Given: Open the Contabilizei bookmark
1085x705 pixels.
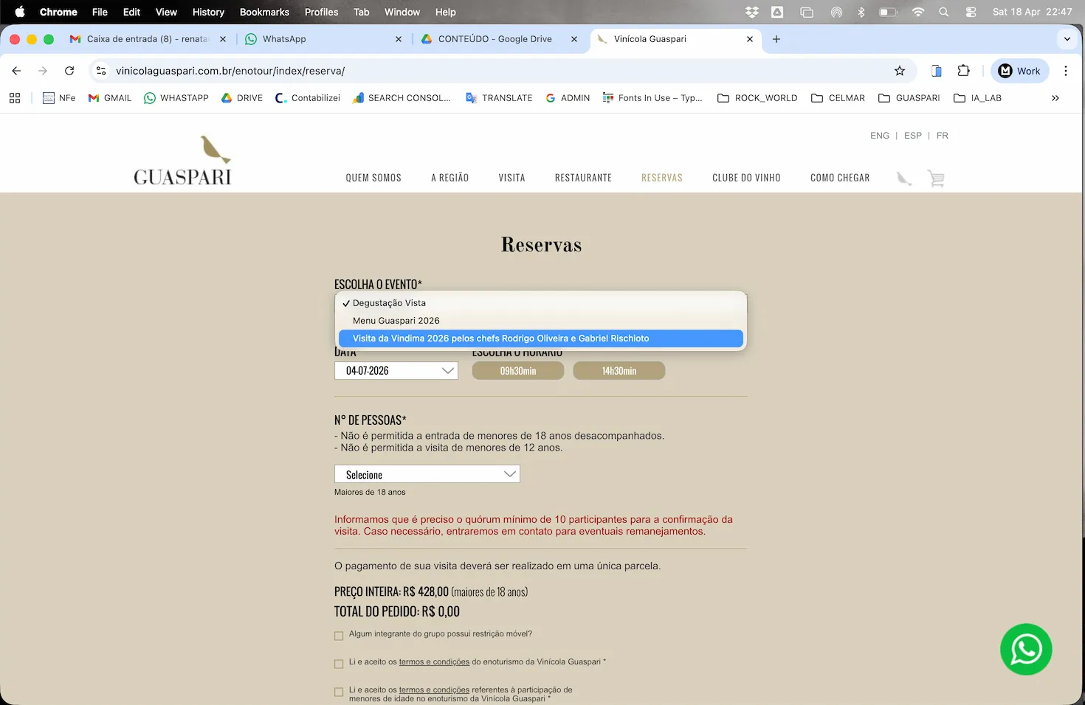Looking at the screenshot, I should 308,98.
